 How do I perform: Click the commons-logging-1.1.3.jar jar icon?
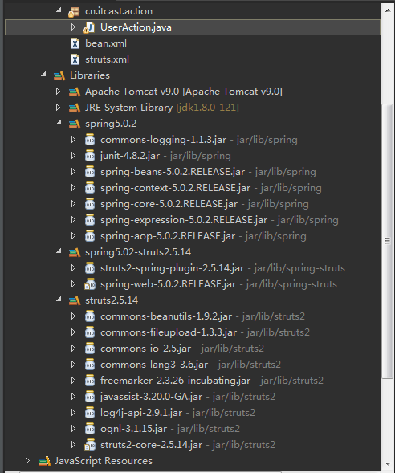pos(90,140)
